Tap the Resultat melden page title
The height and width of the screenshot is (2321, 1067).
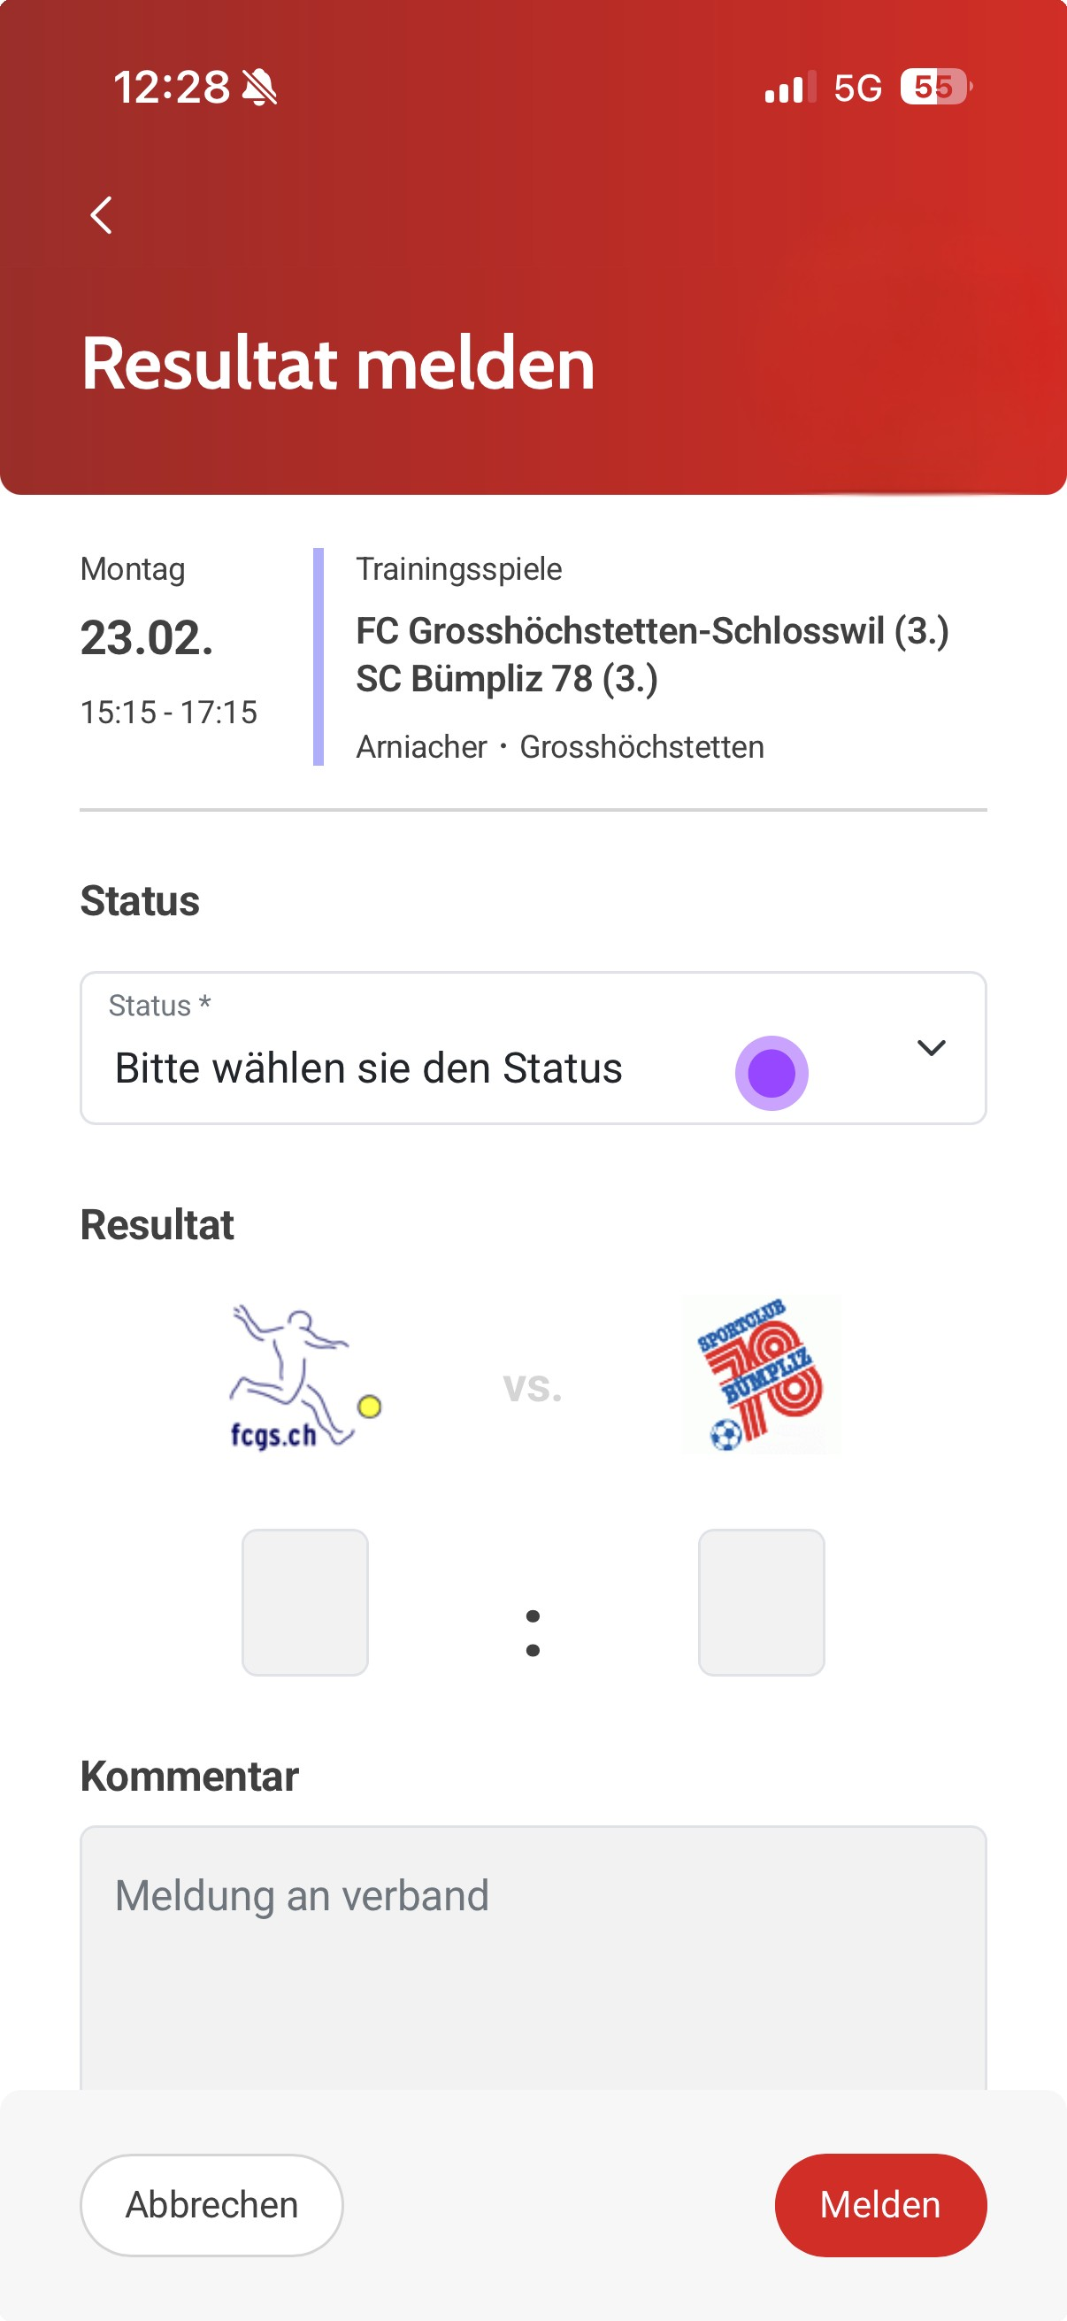(x=338, y=363)
